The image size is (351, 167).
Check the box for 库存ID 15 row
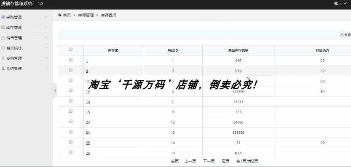(71, 111)
